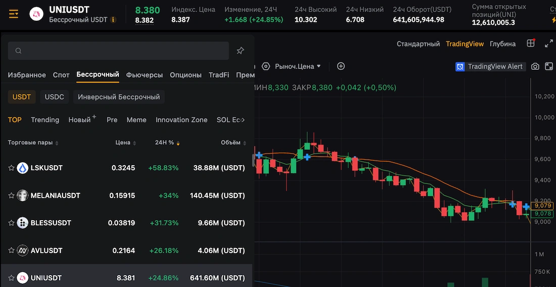Click the search input field
Screen dimensions: 556x287
118,51
